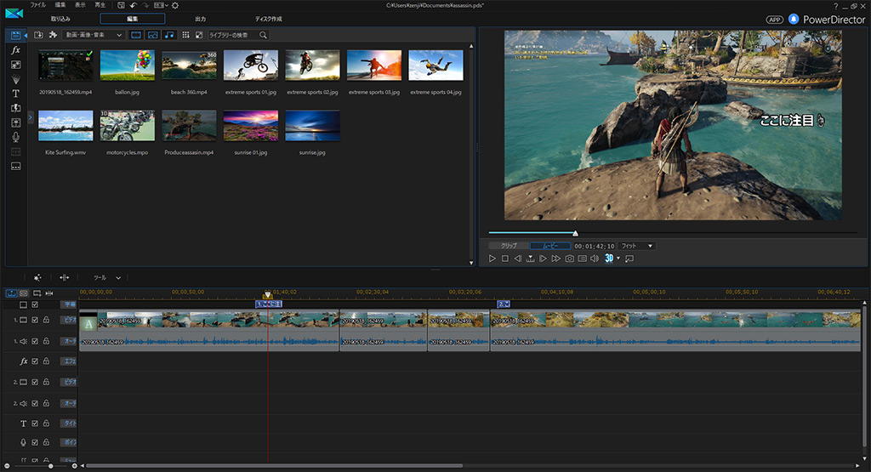Click the ディスク作成 button
The height and width of the screenshot is (472, 871).
(x=268, y=19)
